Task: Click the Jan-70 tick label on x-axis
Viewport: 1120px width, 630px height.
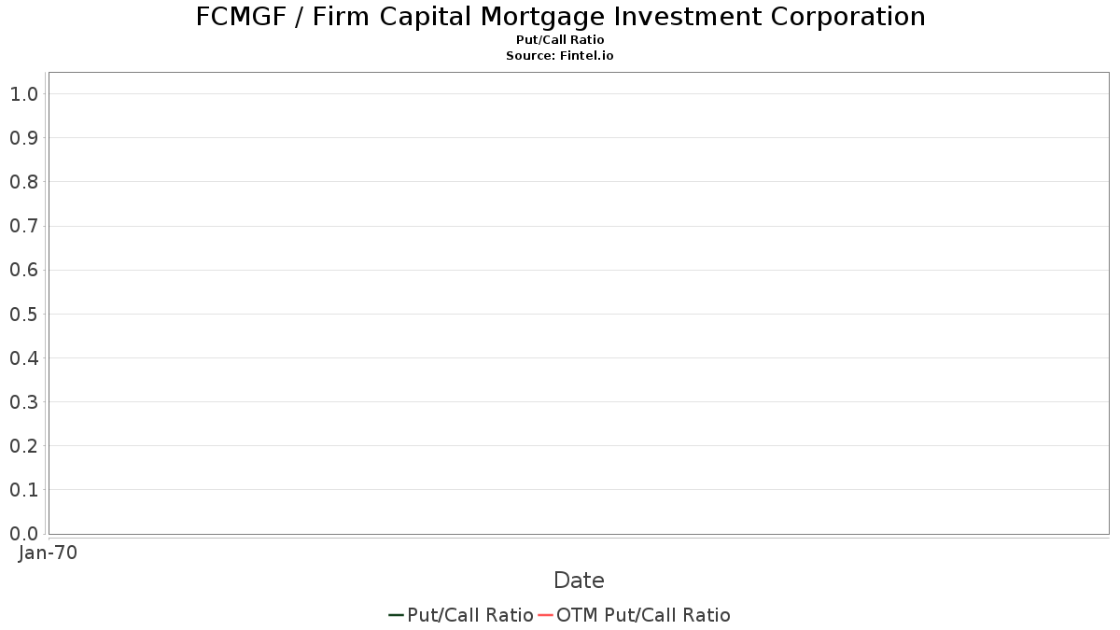Action: [48, 553]
